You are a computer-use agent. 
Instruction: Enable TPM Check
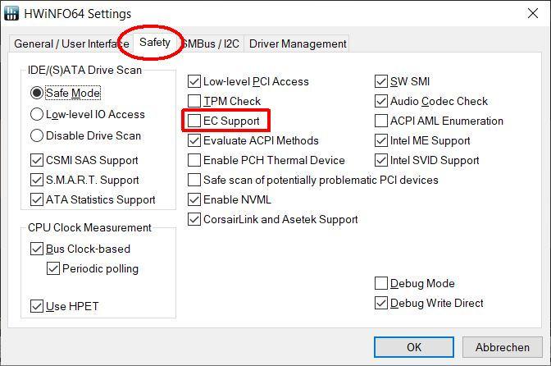(x=194, y=101)
